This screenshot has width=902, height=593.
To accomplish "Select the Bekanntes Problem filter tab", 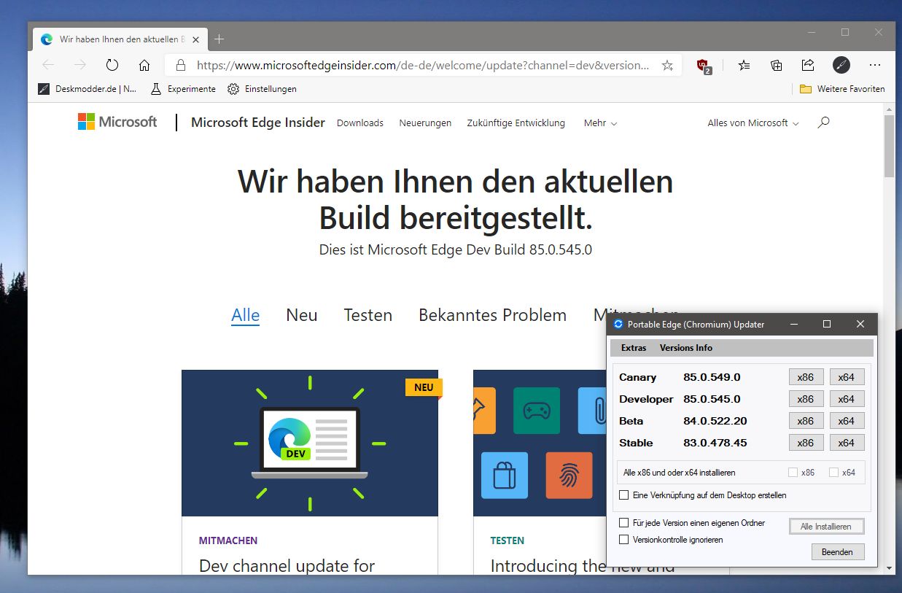I will 492,315.
